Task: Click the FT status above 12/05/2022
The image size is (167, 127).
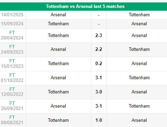Action: coord(12,89)
